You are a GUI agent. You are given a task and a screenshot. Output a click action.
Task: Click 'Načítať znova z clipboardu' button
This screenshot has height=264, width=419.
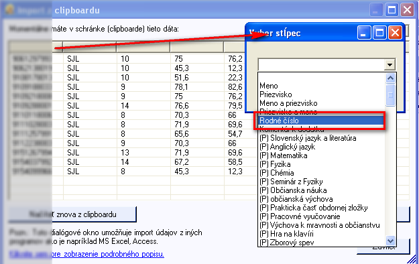click(72, 214)
